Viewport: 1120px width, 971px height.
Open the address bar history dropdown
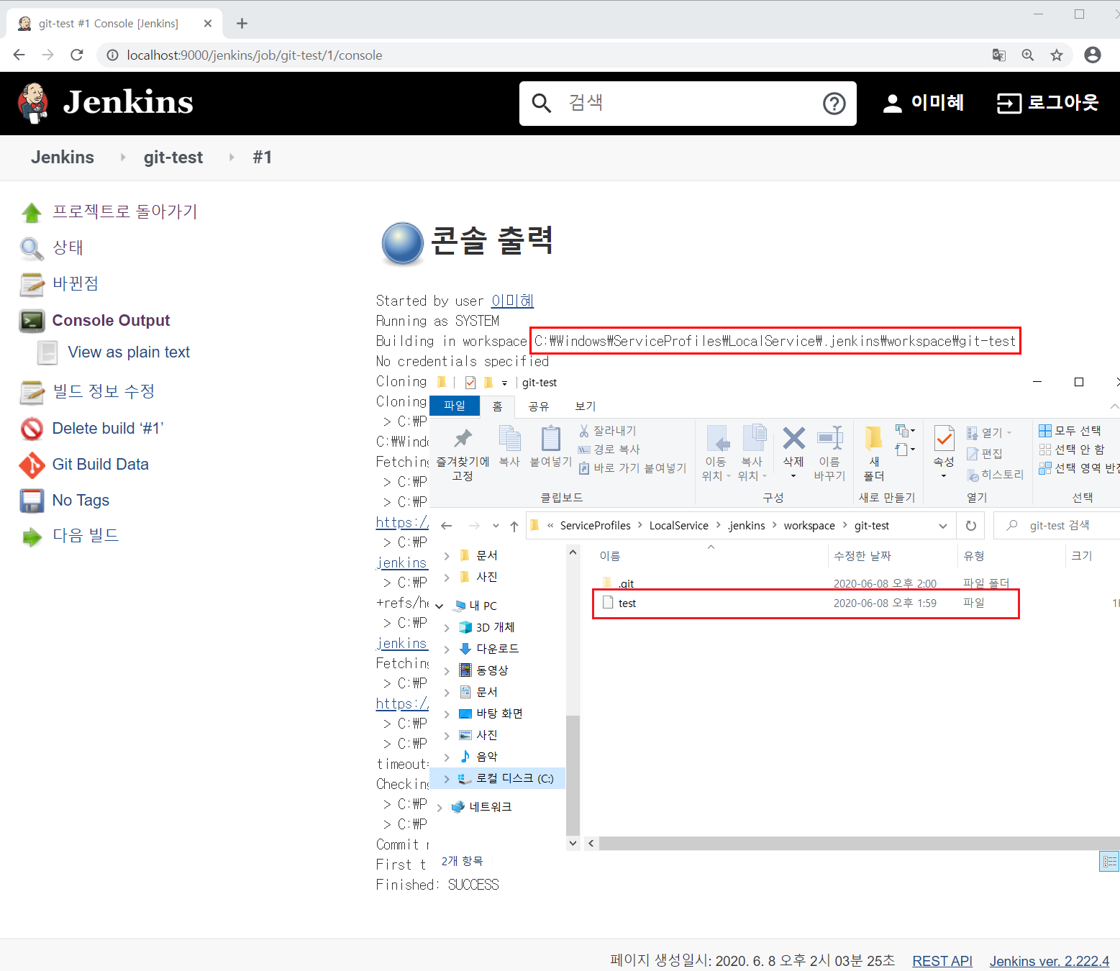[943, 526]
